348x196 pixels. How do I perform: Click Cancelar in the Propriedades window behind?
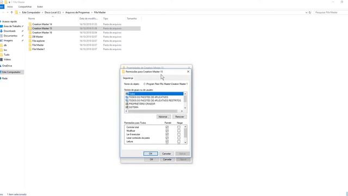[x=167, y=160]
